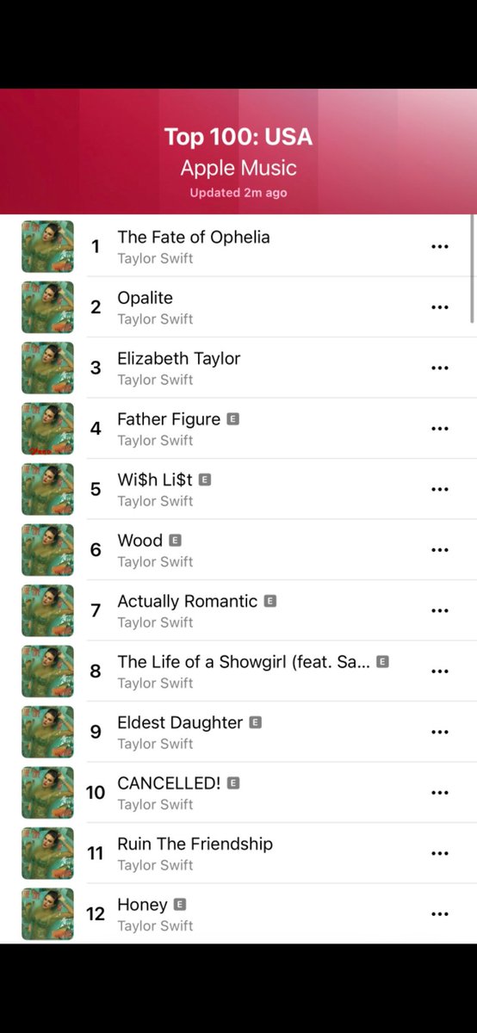Tap the three dots beside Elizabeth Taylor

click(x=440, y=368)
